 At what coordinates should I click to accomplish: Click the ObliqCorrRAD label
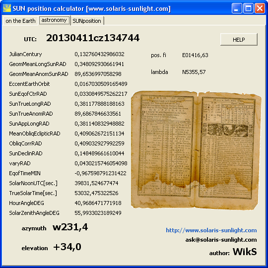pyautogui.click(x=25, y=143)
